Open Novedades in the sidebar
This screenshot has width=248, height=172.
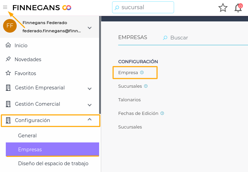coord(28,59)
